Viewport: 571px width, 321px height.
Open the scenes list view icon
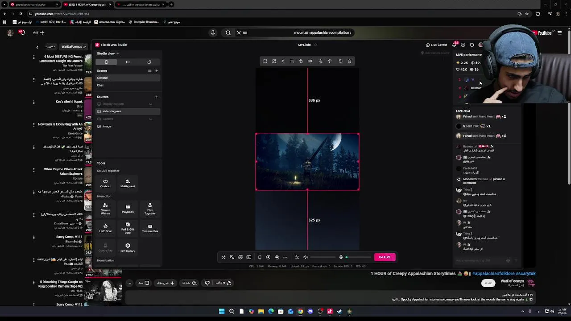(149, 71)
